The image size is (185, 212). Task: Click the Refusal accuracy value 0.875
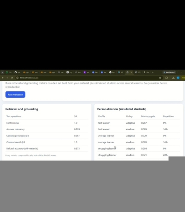click(x=77, y=148)
